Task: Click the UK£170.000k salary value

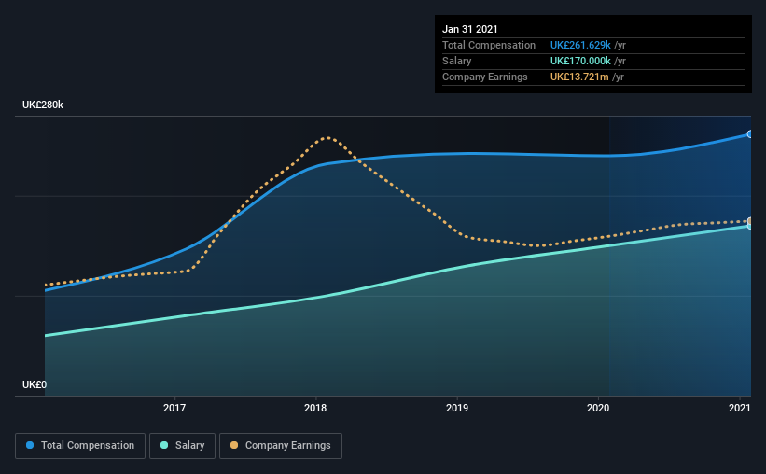Action: [x=580, y=61]
